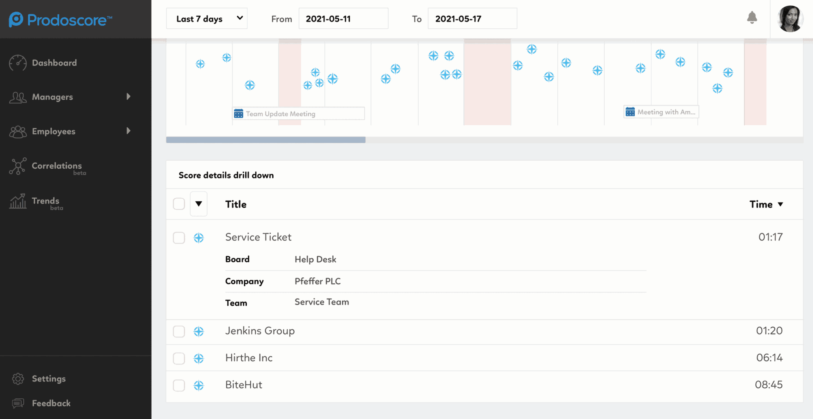Click the Help Desk board value
This screenshot has width=813, height=419.
click(x=315, y=260)
